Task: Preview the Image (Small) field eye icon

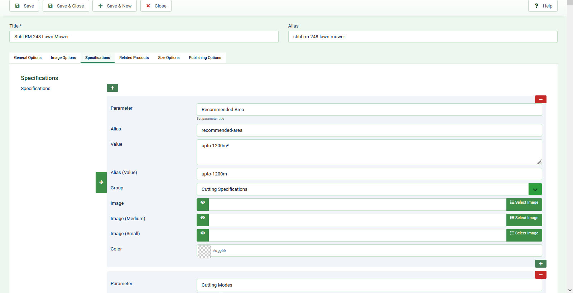Action: (203, 235)
